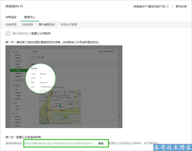The width and height of the screenshot is (192, 151).
Task: Click the 第一步 instruction text
Action: pyautogui.click(x=52, y=42)
